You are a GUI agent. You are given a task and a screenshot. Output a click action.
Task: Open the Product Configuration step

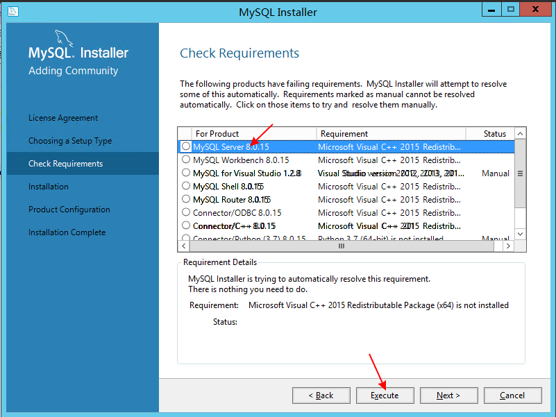tap(69, 210)
